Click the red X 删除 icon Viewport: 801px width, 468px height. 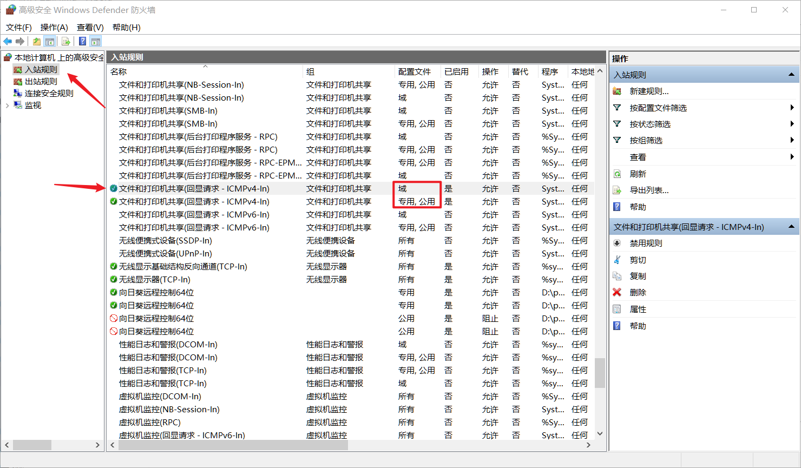click(x=617, y=292)
